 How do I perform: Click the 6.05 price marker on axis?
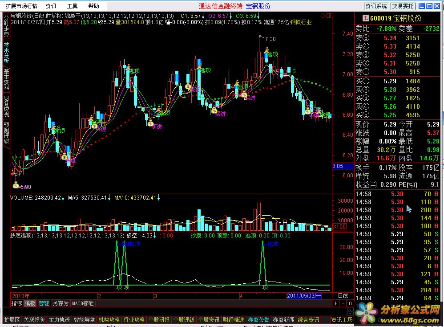pyautogui.click(x=343, y=166)
